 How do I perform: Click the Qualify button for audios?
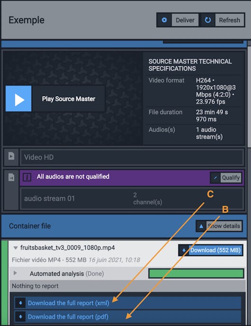[231, 178]
